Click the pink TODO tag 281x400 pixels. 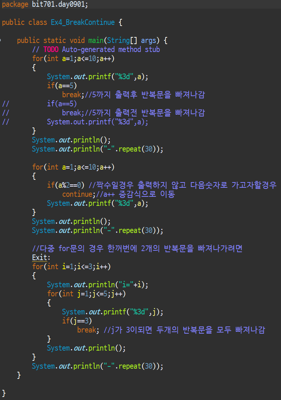coord(51,49)
